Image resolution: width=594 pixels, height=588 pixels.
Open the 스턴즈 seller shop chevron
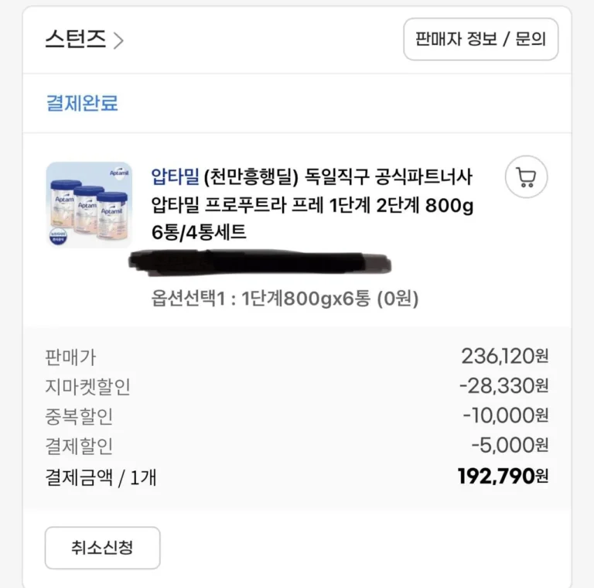(x=118, y=41)
